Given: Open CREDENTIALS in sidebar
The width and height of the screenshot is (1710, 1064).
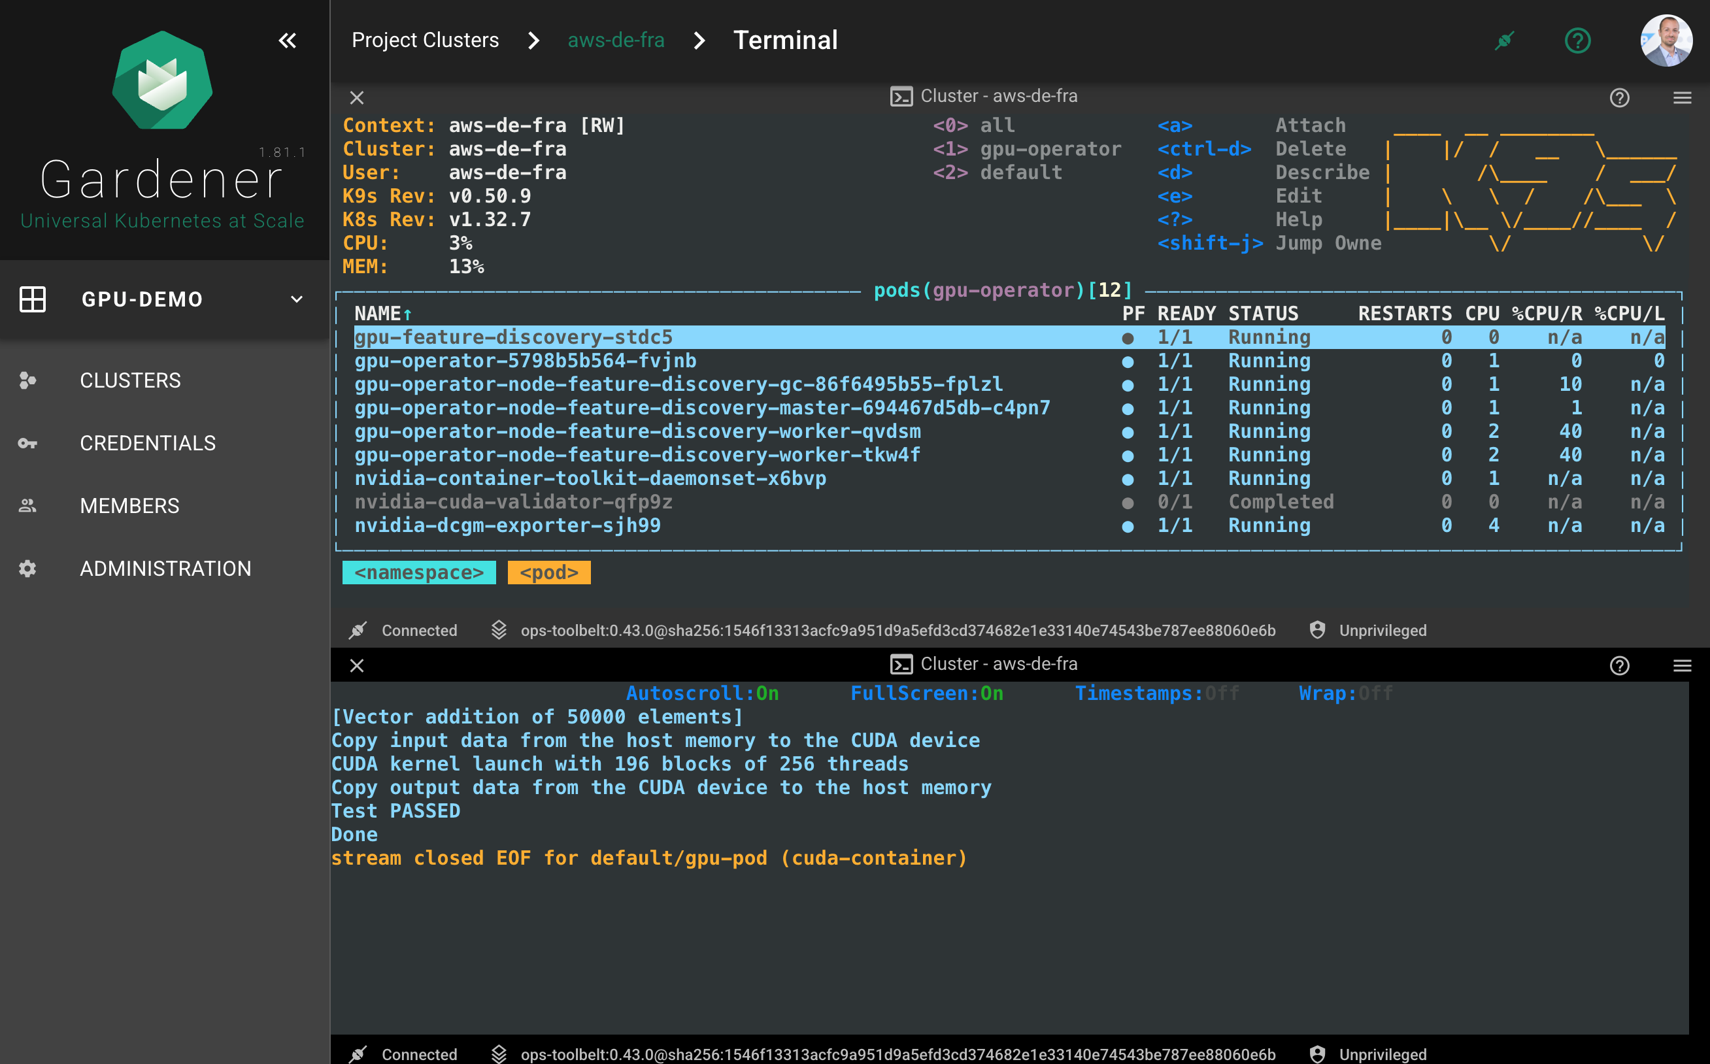Looking at the screenshot, I should coord(148,443).
